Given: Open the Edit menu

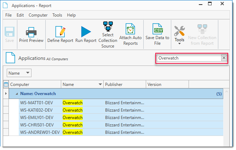Looking at the screenshot, I should [20, 15].
